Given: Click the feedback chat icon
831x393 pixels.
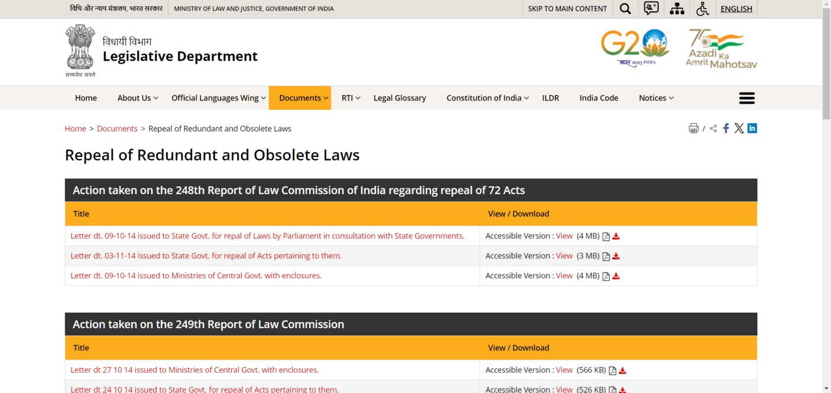Looking at the screenshot, I should [x=651, y=9].
